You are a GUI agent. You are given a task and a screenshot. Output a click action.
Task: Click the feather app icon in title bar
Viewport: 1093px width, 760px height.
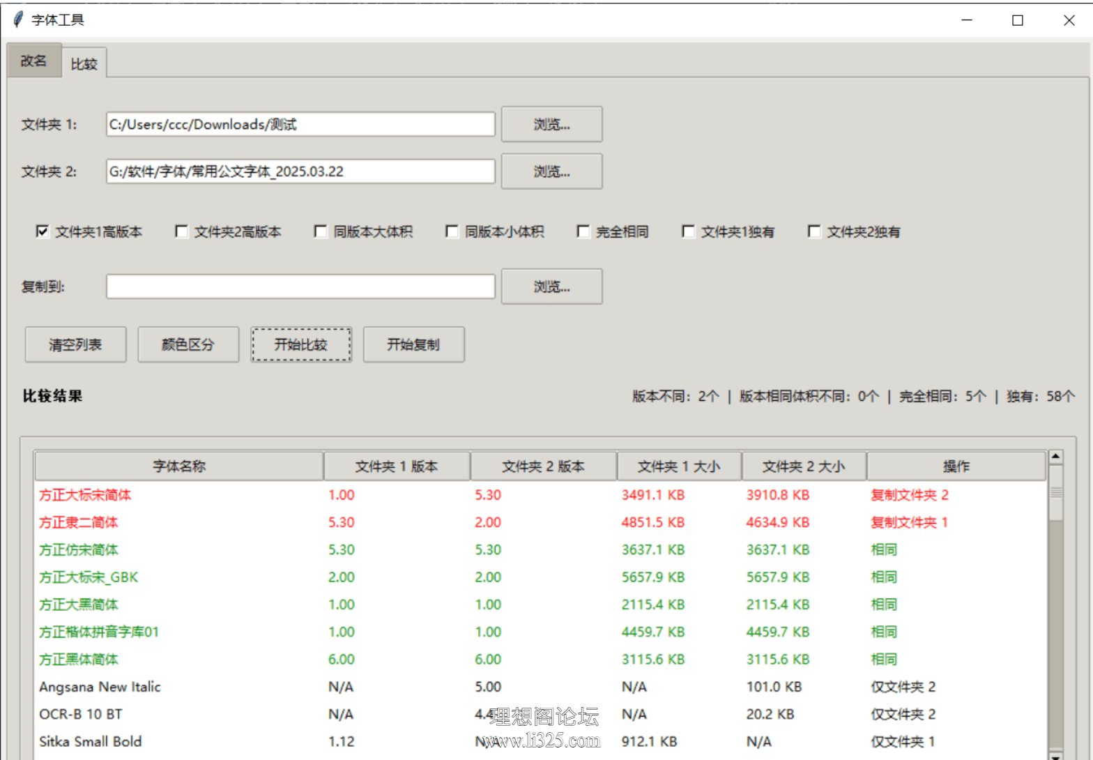tap(18, 20)
